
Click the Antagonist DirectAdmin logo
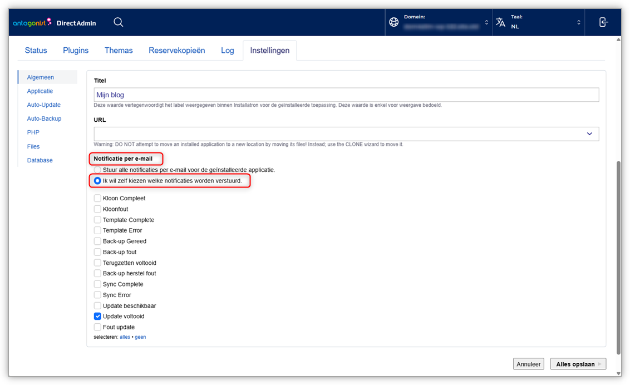click(x=55, y=23)
